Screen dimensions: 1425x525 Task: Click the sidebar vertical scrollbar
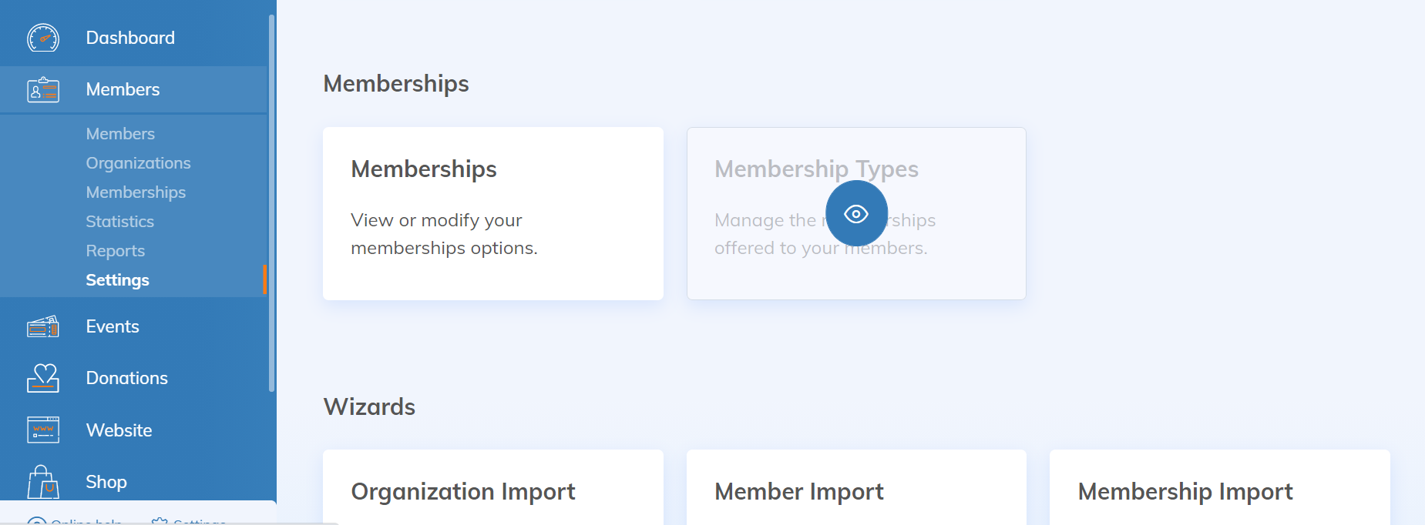coord(271,200)
